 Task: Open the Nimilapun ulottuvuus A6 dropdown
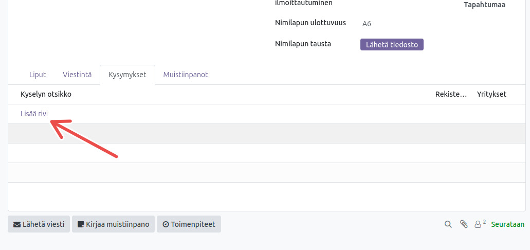[x=391, y=24]
